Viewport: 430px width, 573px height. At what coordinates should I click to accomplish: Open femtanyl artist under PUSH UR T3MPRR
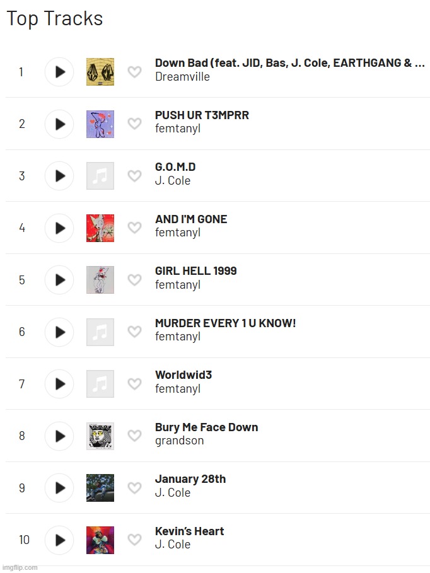[178, 129]
